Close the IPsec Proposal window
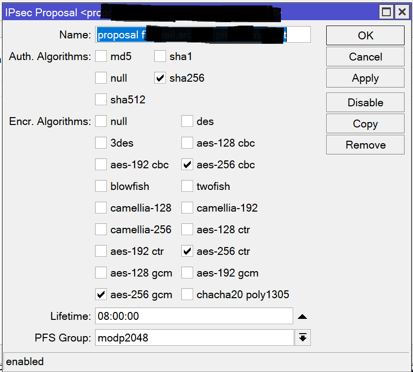The width and height of the screenshot is (413, 372). click(402, 12)
